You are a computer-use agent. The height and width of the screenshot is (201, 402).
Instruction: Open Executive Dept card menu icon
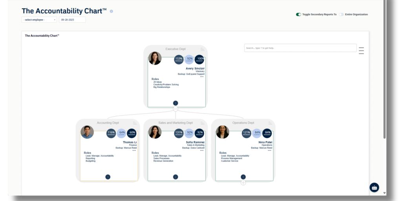[x=203, y=49]
